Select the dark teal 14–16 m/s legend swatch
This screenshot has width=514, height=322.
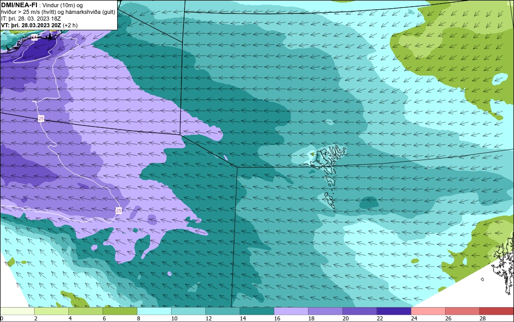point(257,311)
